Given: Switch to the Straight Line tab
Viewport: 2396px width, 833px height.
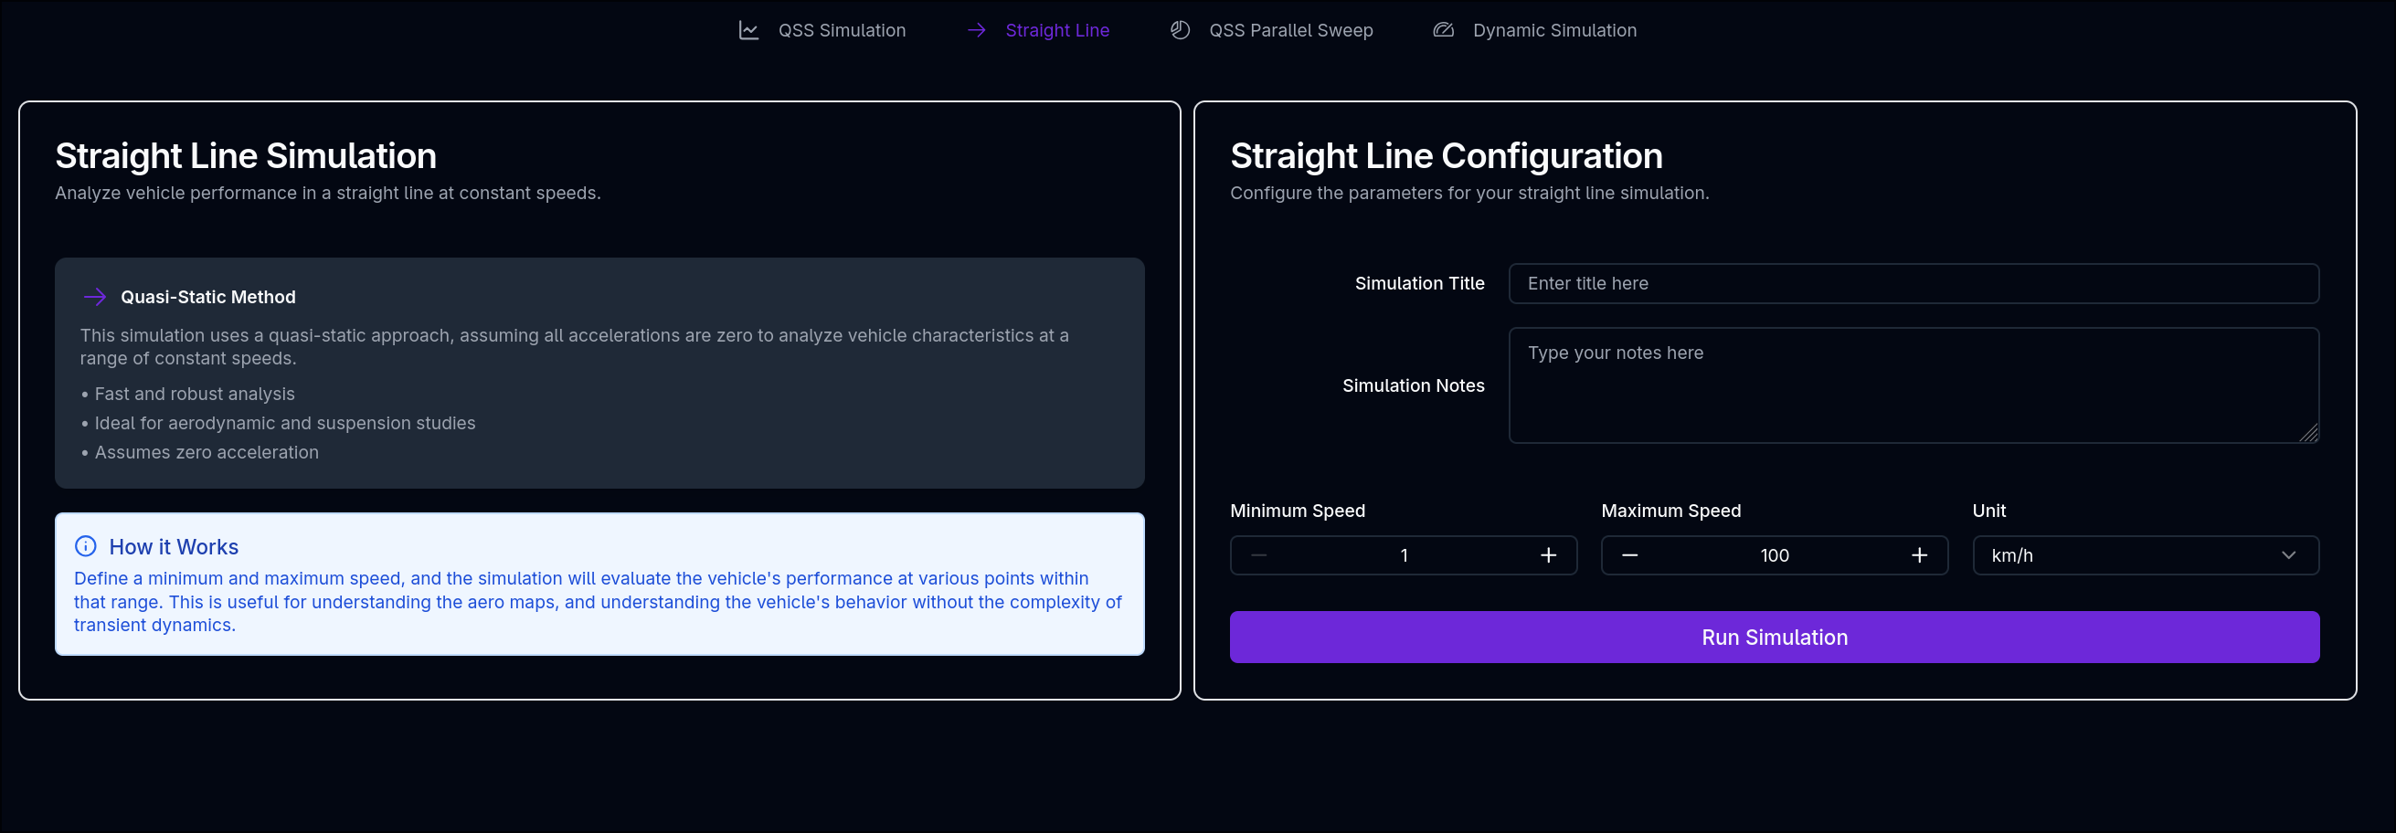Looking at the screenshot, I should 1038,31.
